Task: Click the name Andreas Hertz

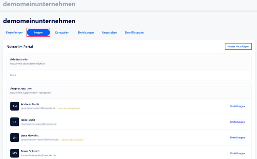Action: [x=31, y=104]
